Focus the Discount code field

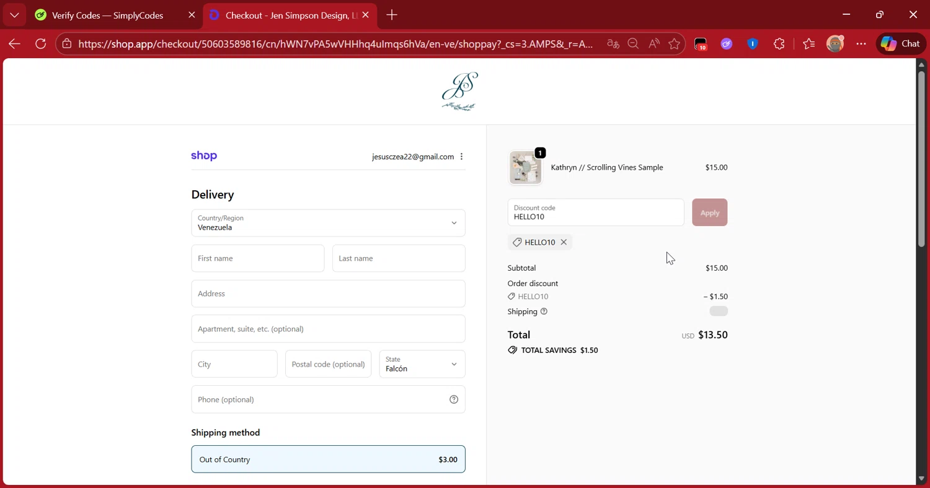coord(596,212)
